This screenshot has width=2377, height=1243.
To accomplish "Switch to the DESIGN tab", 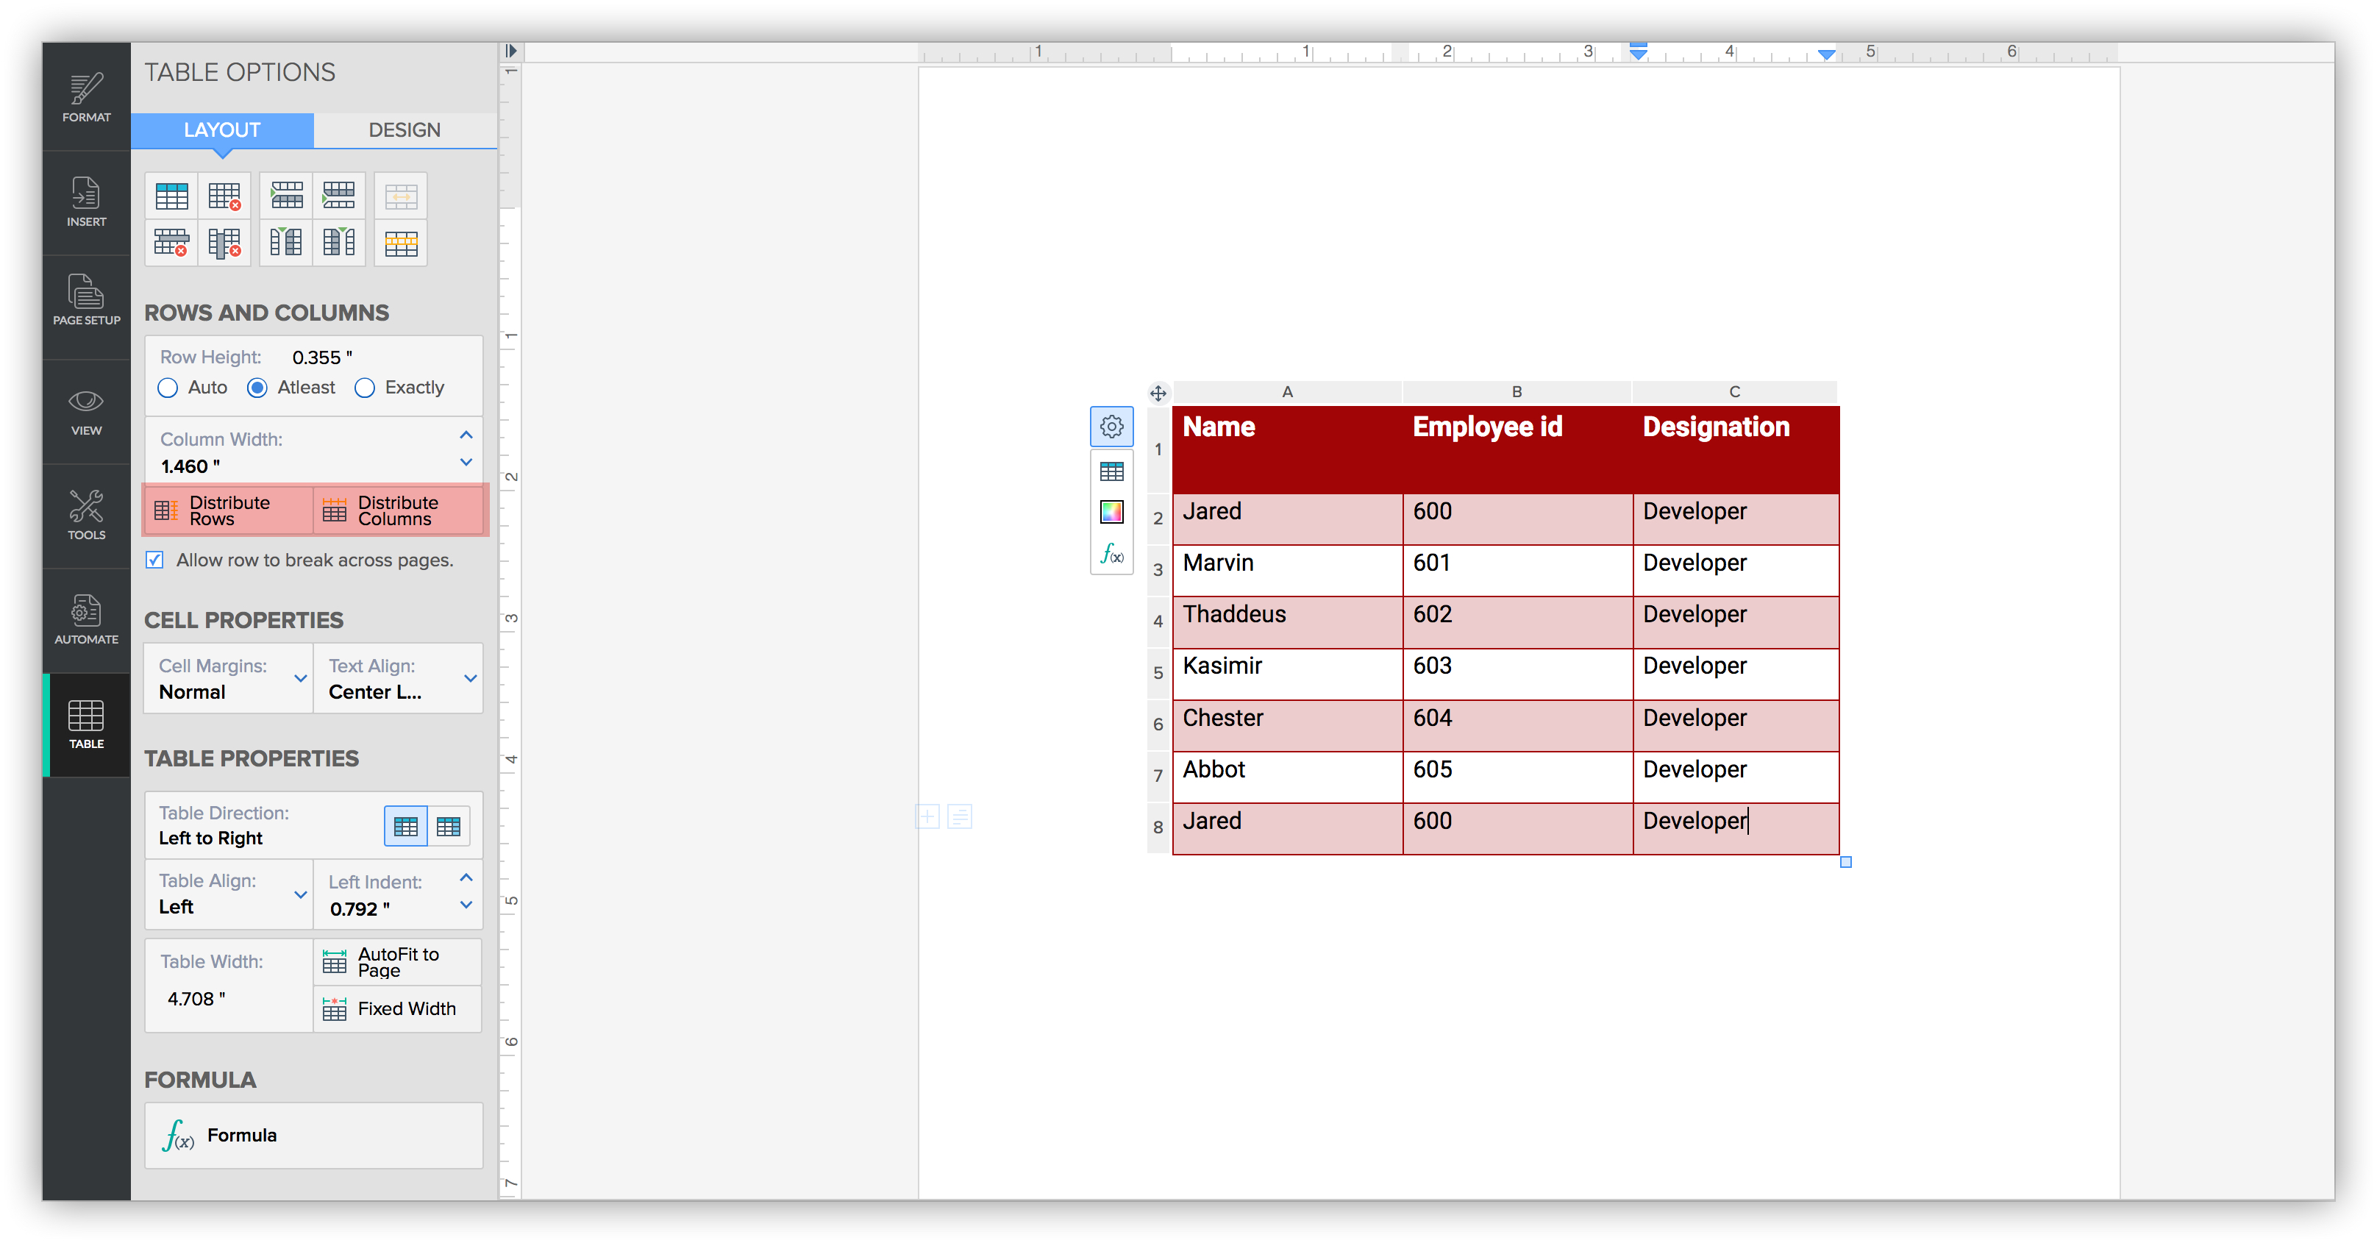I will pyautogui.click(x=401, y=129).
